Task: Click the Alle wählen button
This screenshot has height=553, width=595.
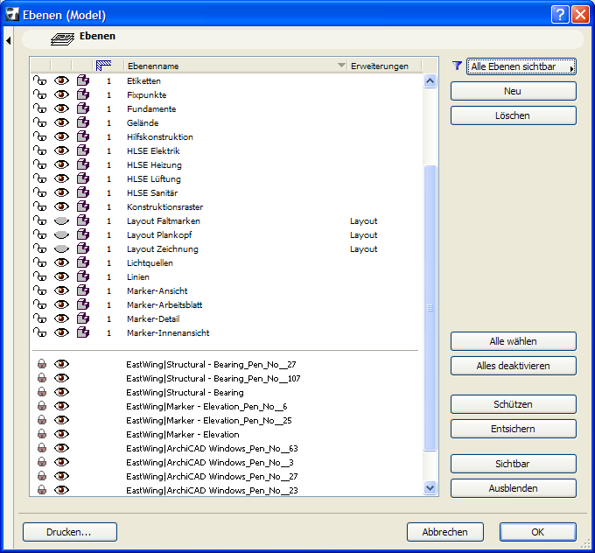Action: pyautogui.click(x=513, y=341)
